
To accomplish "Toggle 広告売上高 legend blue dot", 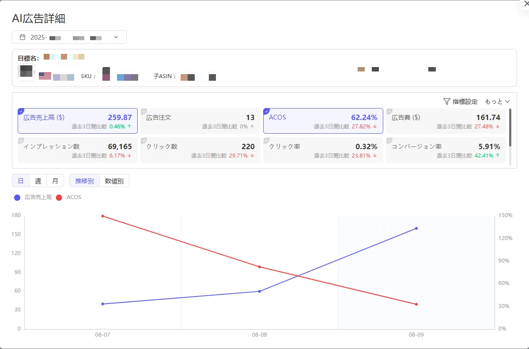I will click(17, 198).
